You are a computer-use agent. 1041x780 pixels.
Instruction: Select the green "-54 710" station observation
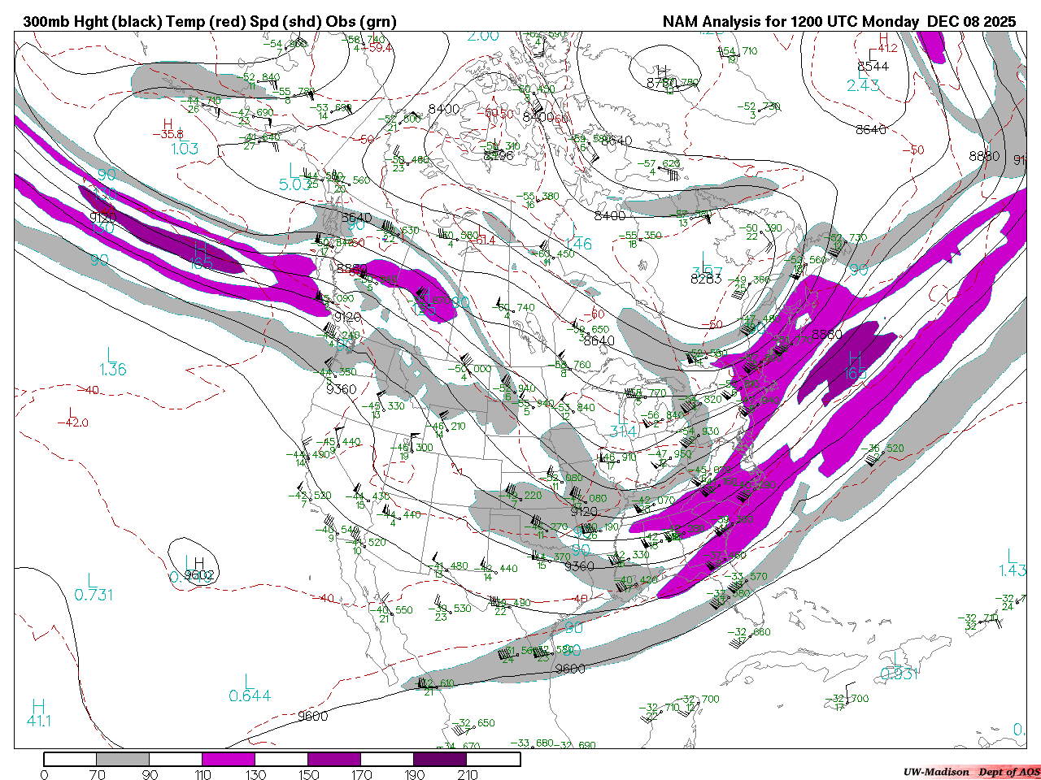[x=737, y=51]
